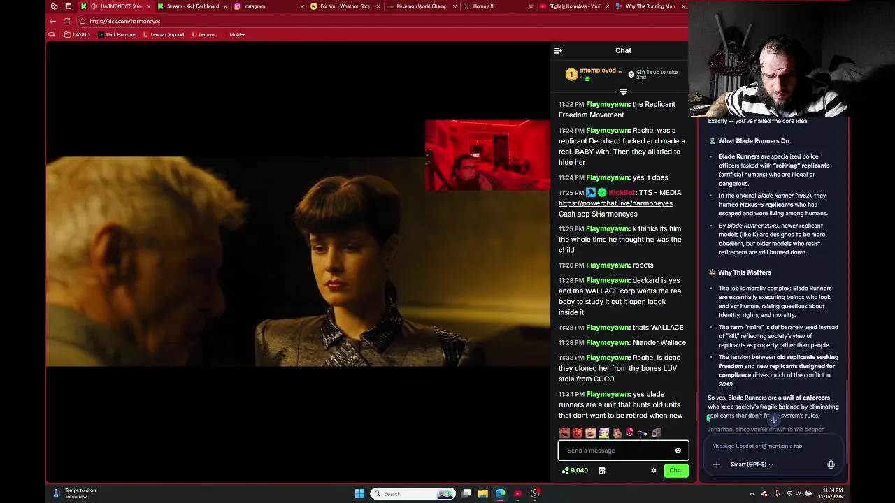The width and height of the screenshot is (895, 503).
Task: Collapse chat with the panel toggle icon
Action: click(558, 50)
